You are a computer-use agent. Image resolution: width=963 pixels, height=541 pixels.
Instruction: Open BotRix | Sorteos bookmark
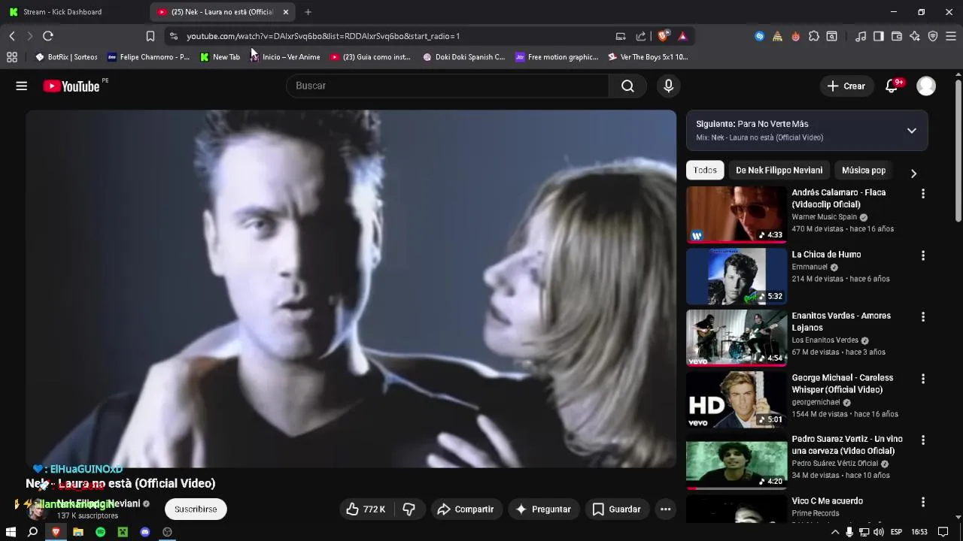[x=66, y=57]
